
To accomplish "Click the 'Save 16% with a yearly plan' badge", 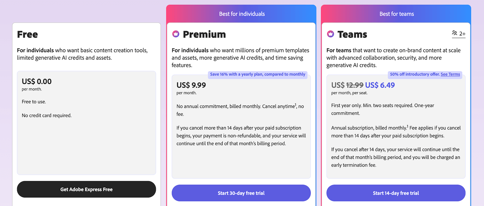I will (257, 74).
